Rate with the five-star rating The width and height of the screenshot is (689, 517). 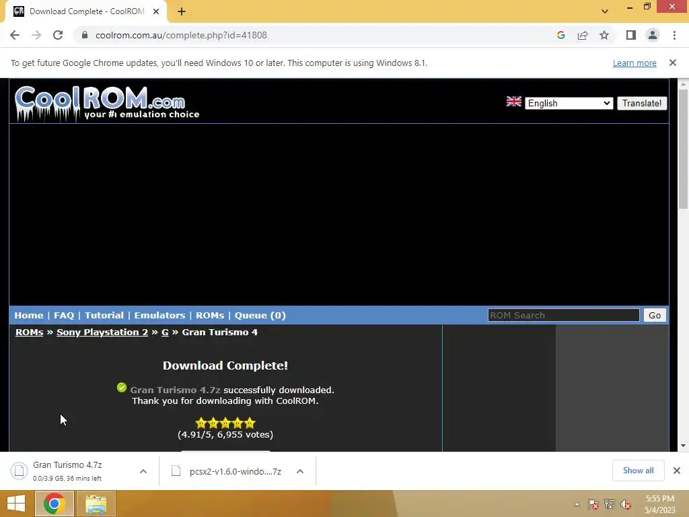(225, 423)
